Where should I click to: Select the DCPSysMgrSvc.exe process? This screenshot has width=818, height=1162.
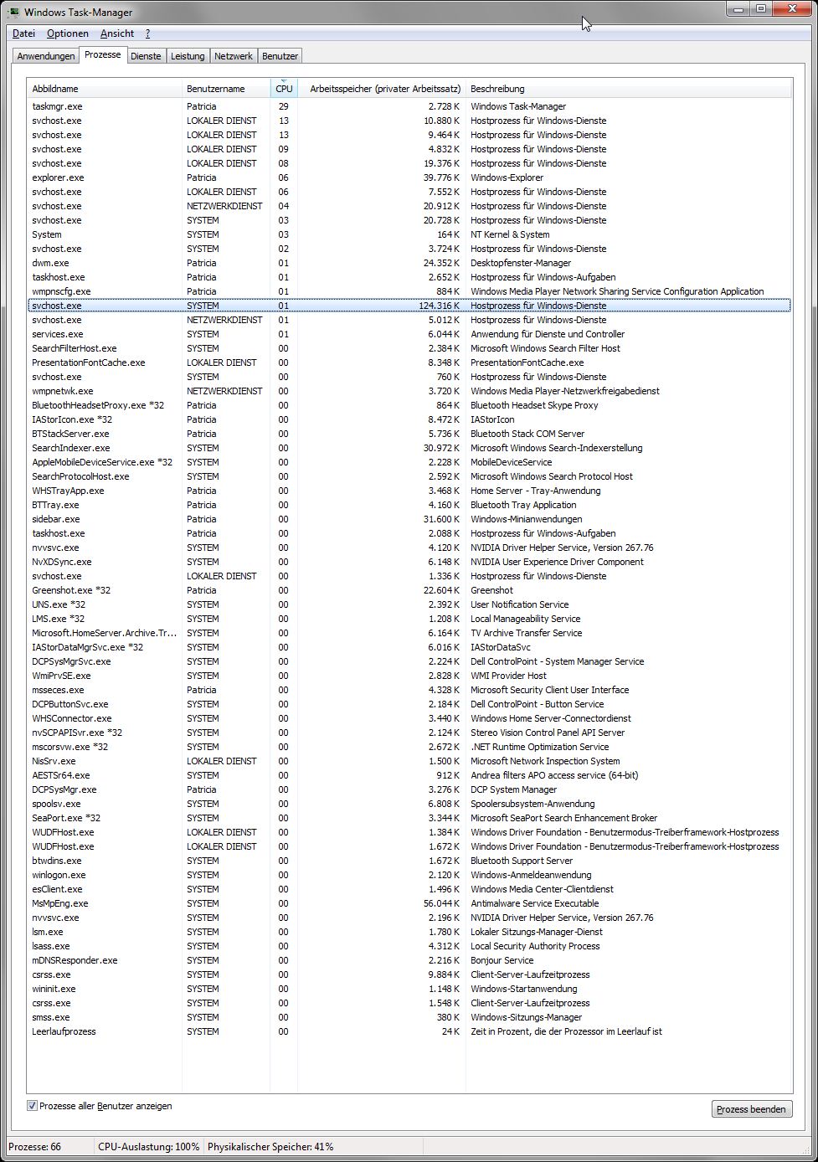(409, 661)
